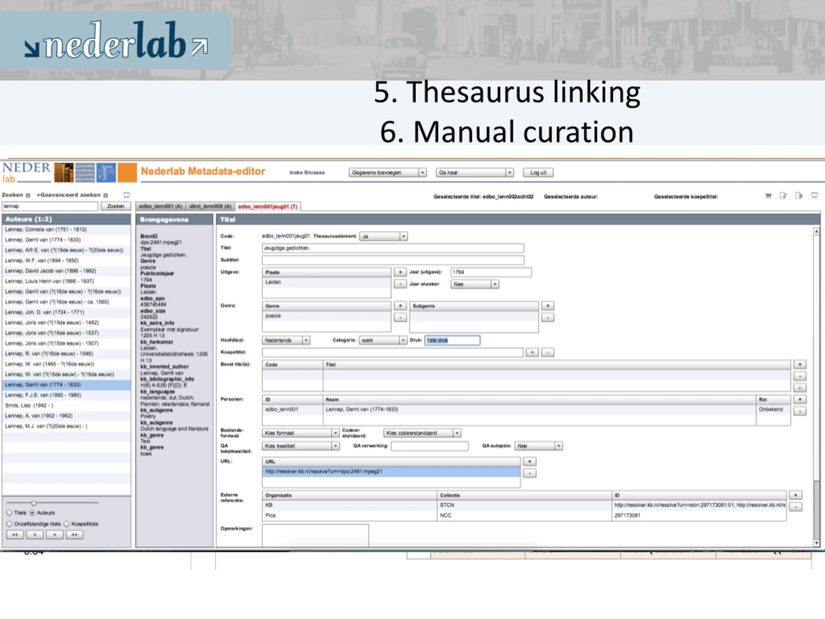Click the Jaar (uitgave) field showing 1794
Viewport: 825px width, 619px height.
[491, 272]
